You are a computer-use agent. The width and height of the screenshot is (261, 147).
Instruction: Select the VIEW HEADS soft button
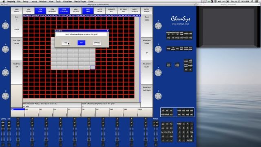(17, 11)
